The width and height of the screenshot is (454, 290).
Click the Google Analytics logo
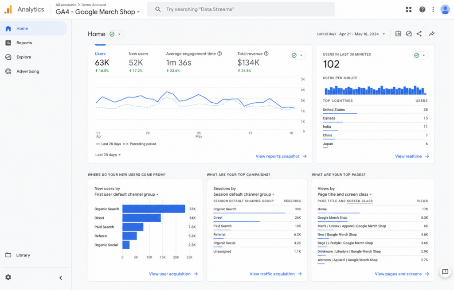tap(8, 10)
